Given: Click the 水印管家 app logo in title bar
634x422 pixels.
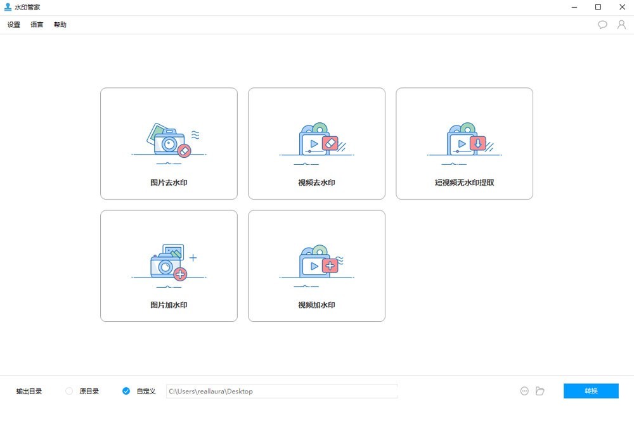Looking at the screenshot, I should pos(8,7).
